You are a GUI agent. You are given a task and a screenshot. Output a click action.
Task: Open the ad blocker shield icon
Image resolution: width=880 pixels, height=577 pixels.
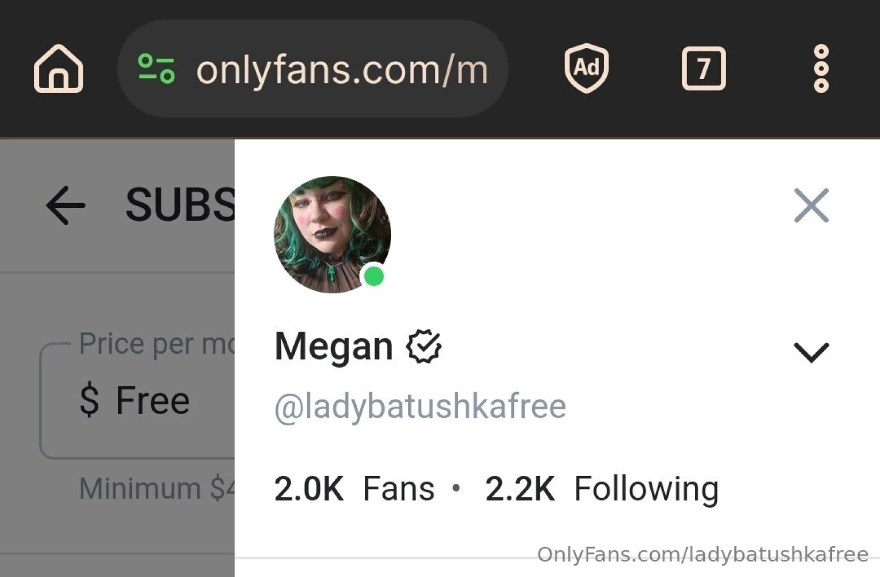coord(586,67)
